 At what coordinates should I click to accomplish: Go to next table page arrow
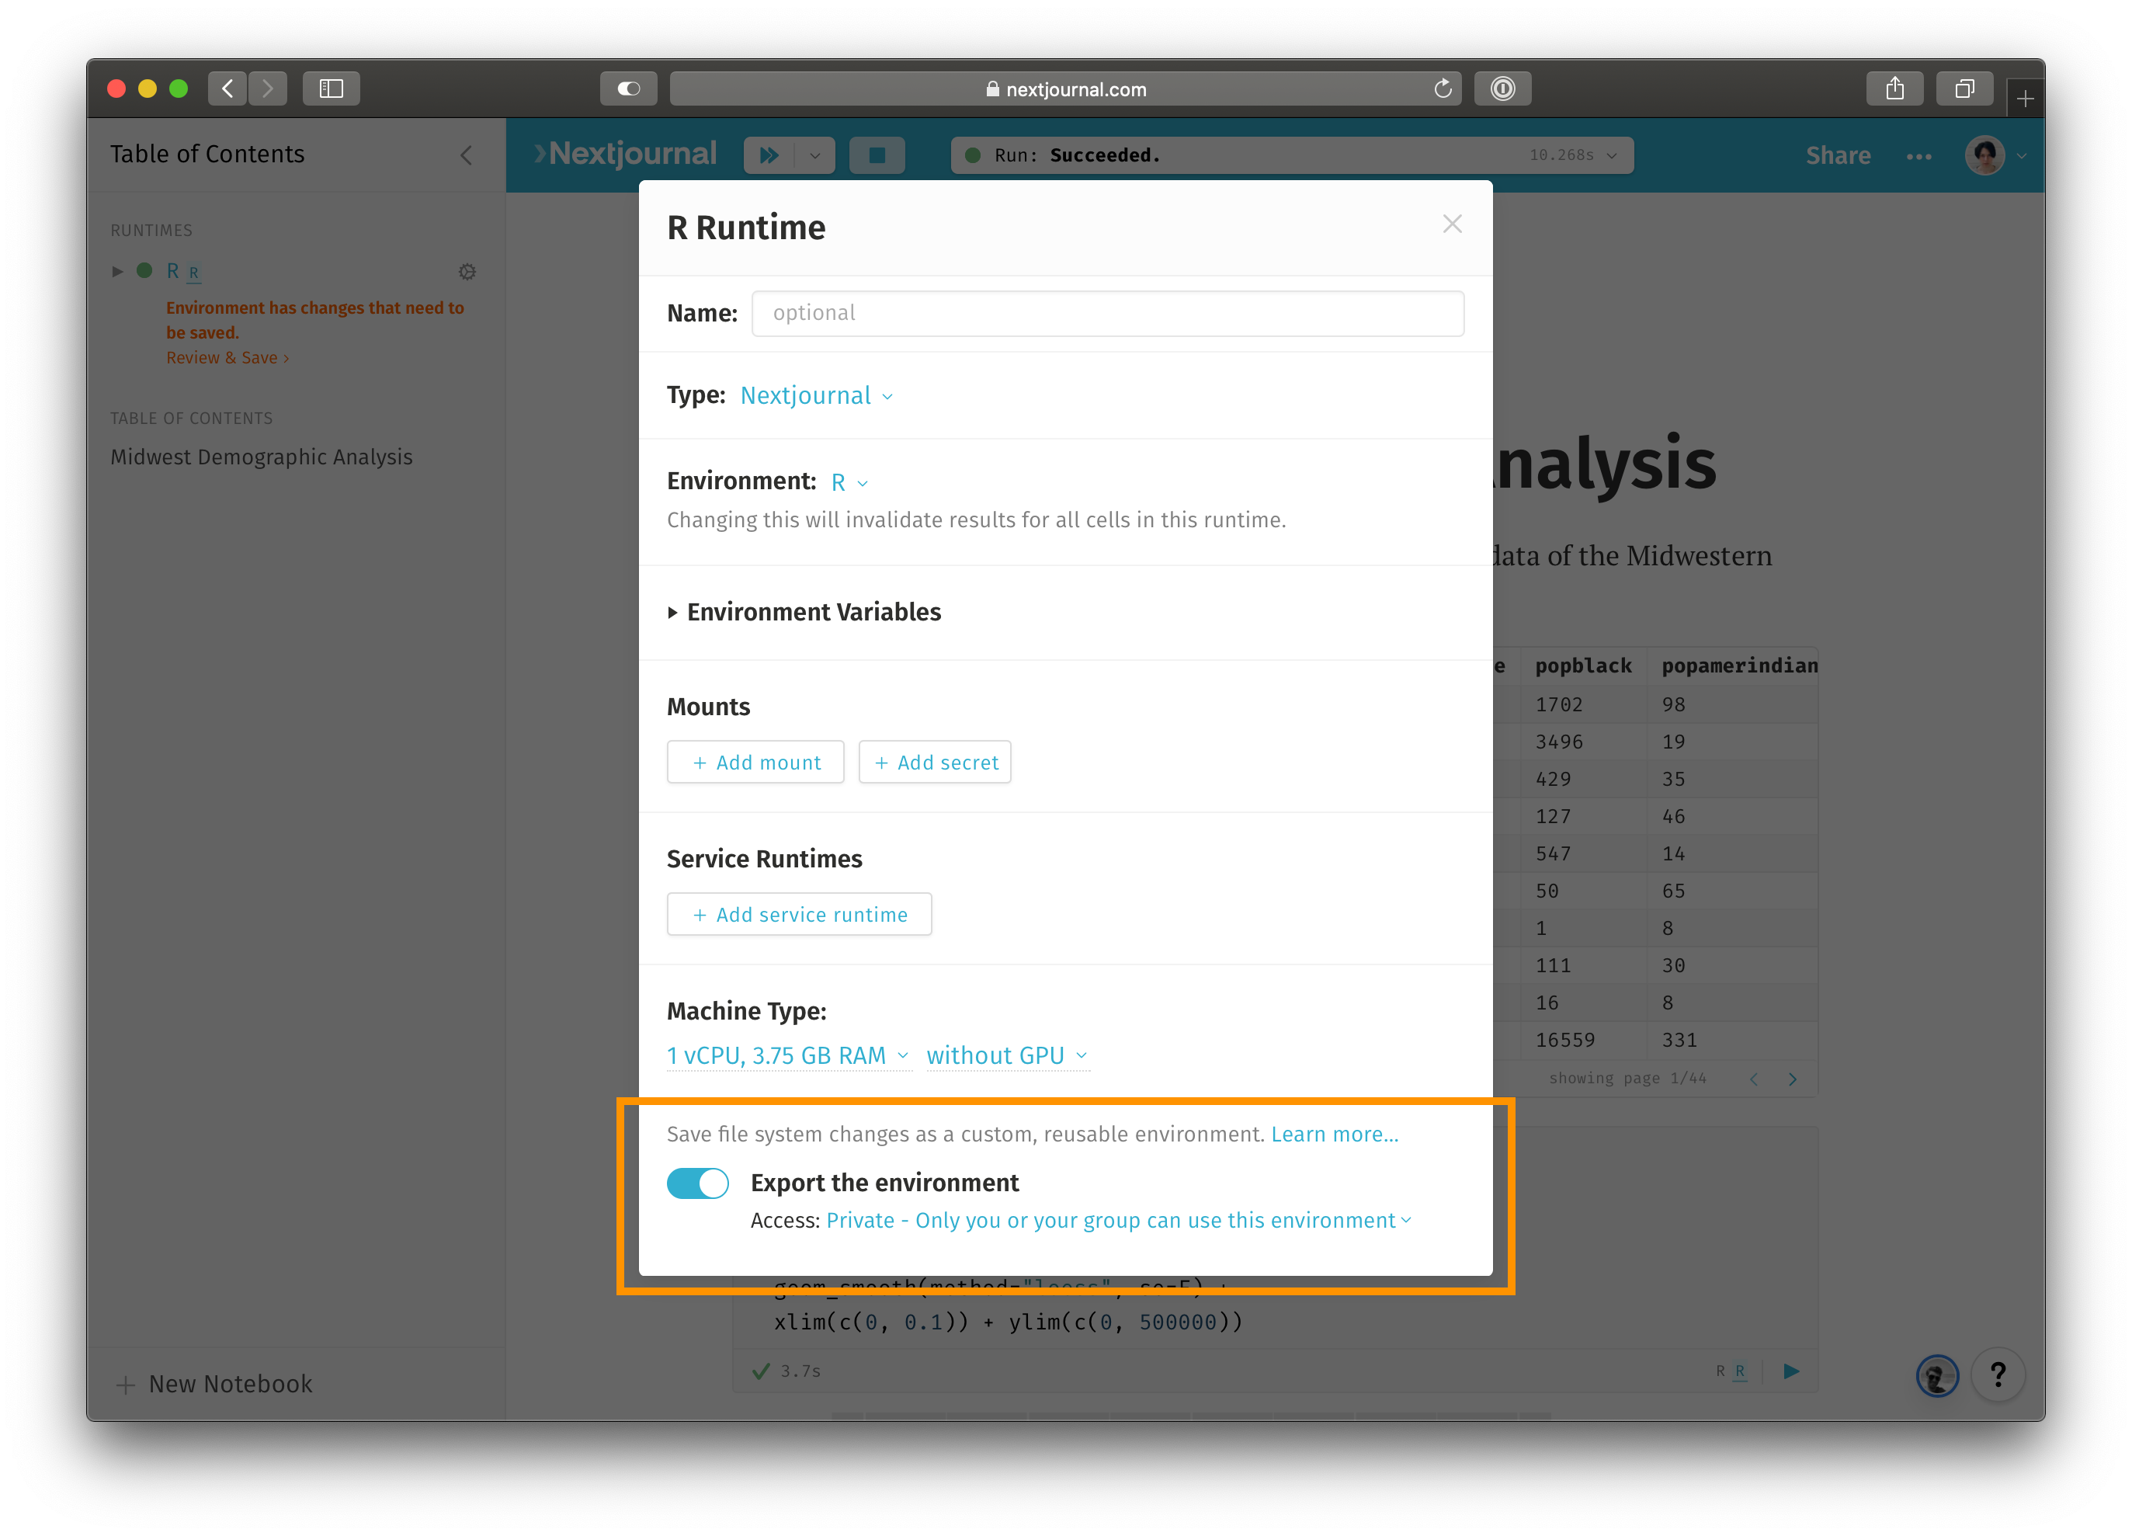[x=1793, y=1079]
